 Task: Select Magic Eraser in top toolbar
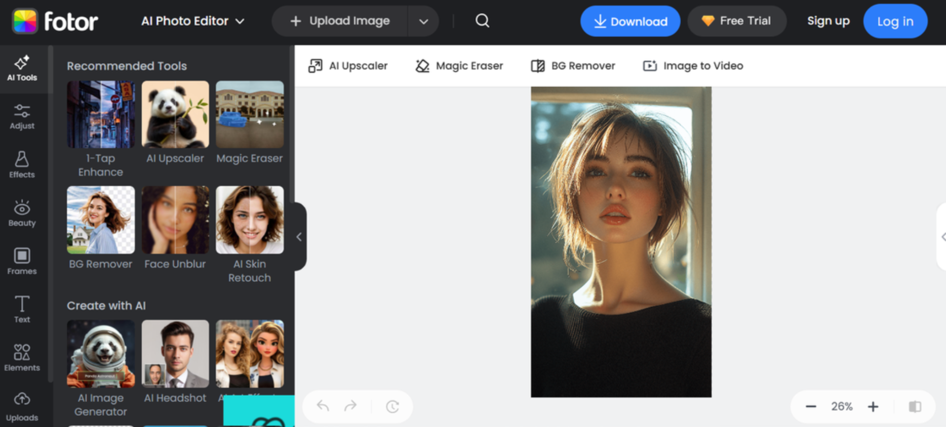459,66
